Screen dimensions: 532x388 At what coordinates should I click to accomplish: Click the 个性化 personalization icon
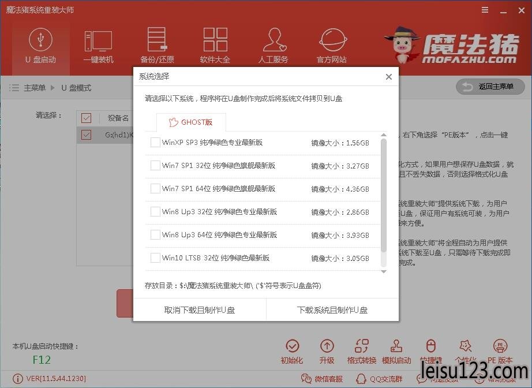466,352
